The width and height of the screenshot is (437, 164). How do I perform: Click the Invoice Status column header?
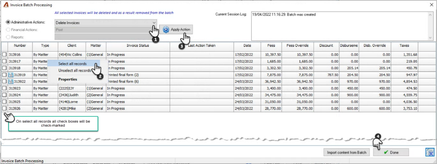138,46
